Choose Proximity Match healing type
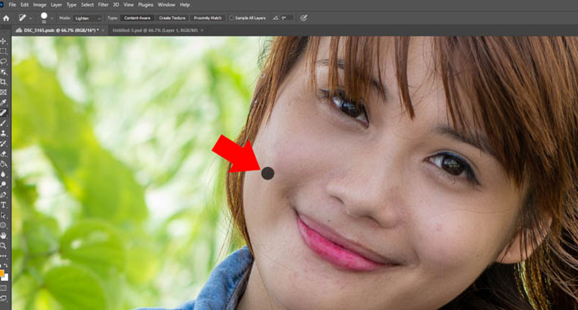578x310 pixels. (207, 18)
